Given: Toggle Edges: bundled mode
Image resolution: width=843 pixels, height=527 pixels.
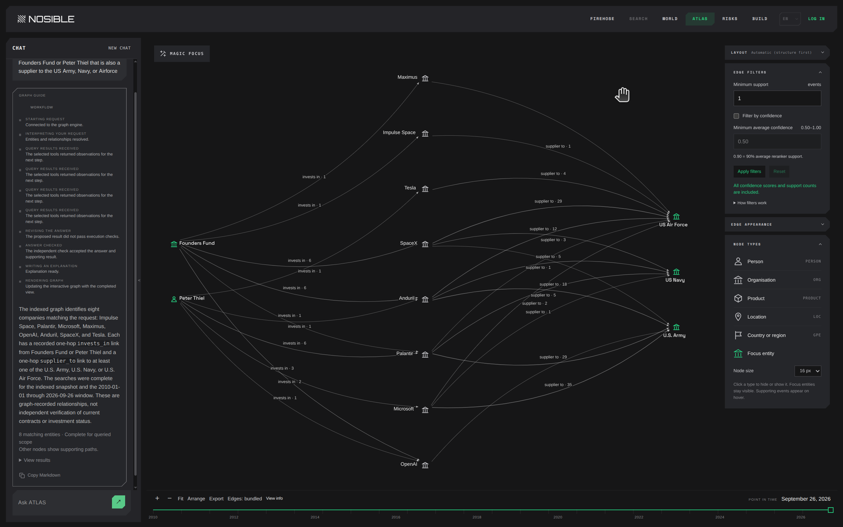Looking at the screenshot, I should (x=245, y=499).
